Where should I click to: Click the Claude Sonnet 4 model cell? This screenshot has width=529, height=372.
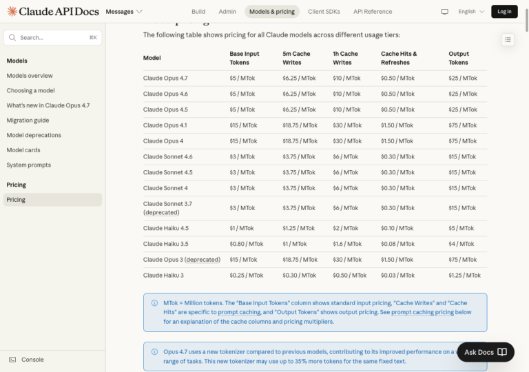pos(165,188)
